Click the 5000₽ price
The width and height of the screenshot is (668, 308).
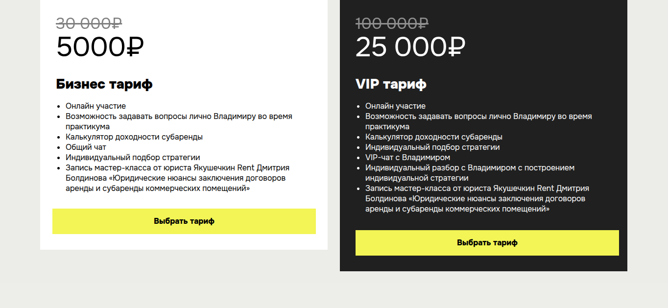[100, 47]
